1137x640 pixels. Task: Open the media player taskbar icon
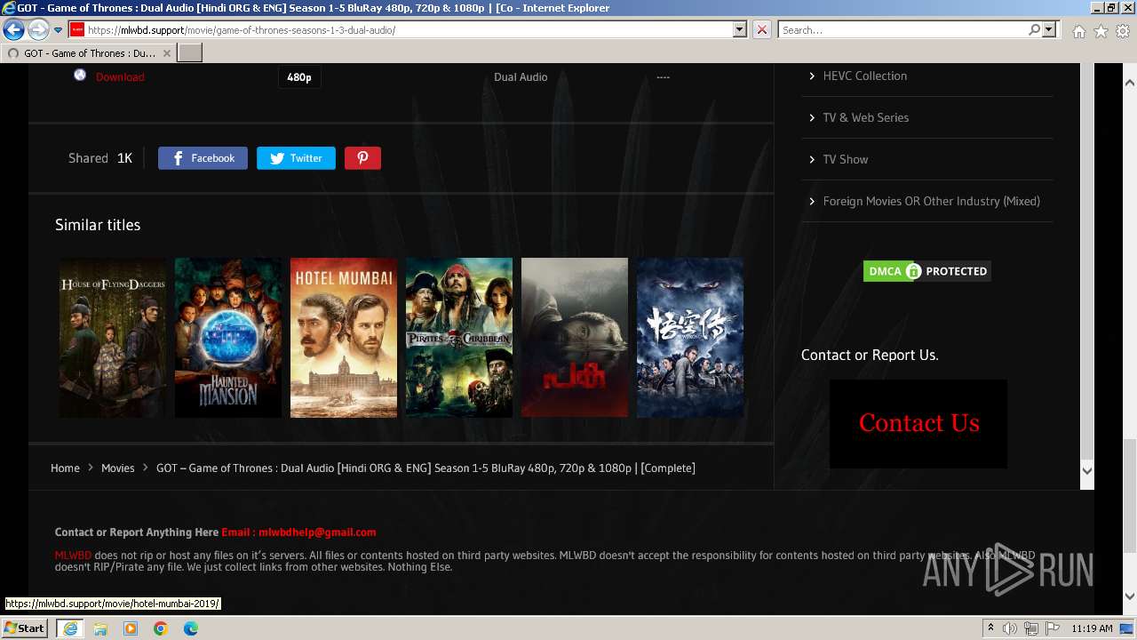click(x=131, y=628)
